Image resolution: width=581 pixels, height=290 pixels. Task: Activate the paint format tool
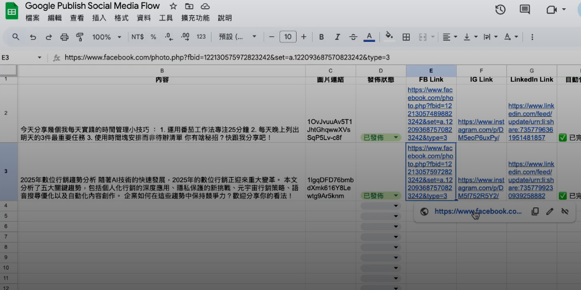[x=80, y=36]
